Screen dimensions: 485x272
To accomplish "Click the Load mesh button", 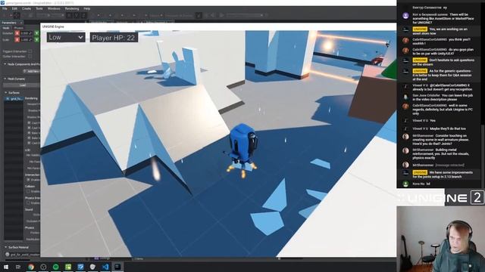I will (x=22, y=85).
